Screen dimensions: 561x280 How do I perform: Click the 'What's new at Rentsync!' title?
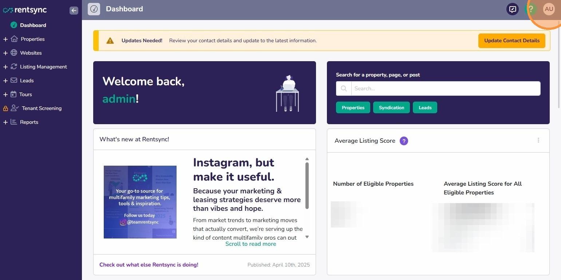point(134,139)
